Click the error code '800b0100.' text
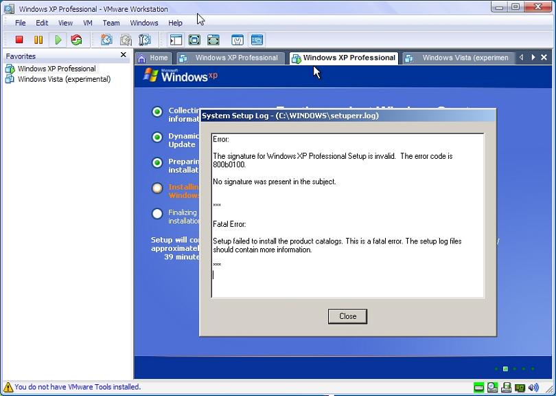The width and height of the screenshot is (556, 396). [229, 164]
